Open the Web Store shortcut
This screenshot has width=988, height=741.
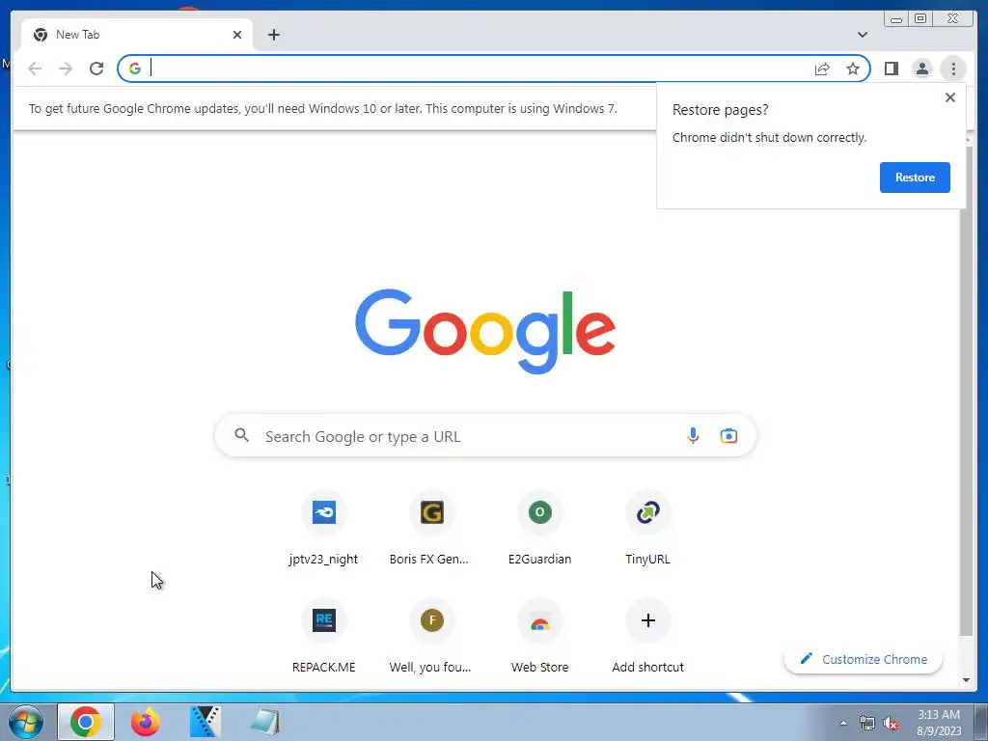click(540, 637)
